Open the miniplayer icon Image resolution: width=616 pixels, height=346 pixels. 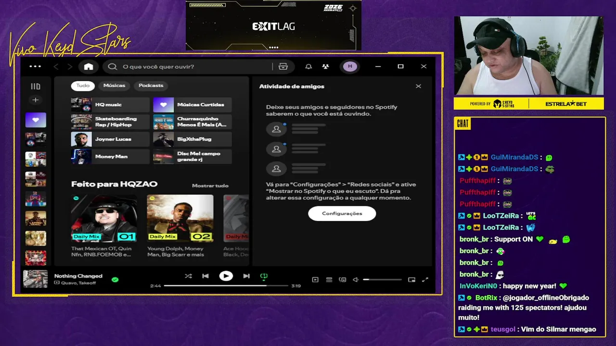pos(411,280)
